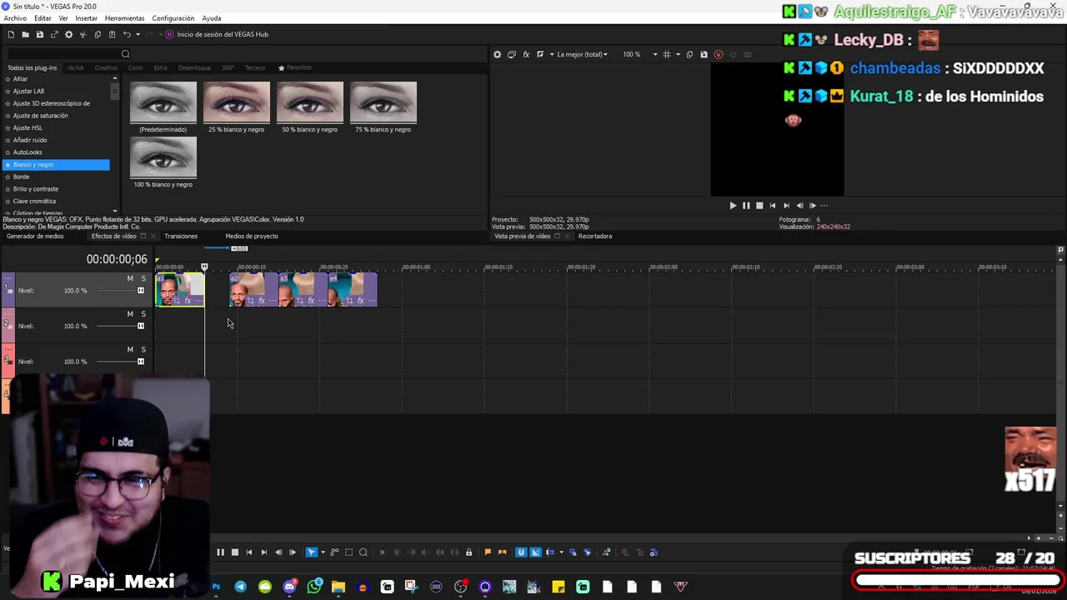Open the La mejor (total) quality dropdown

pyautogui.click(x=582, y=54)
